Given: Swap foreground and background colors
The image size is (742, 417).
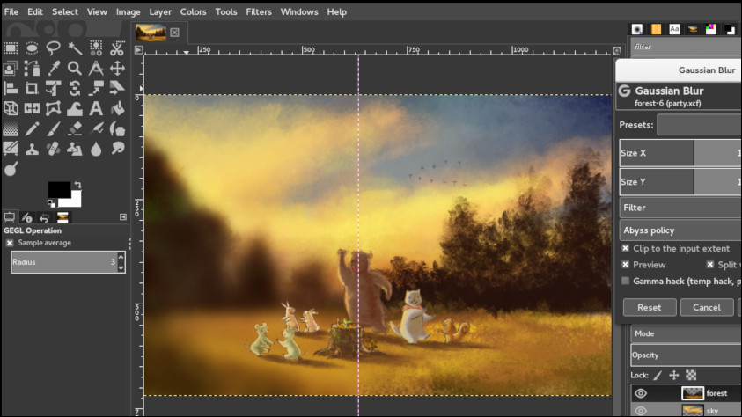Looking at the screenshot, I should pyautogui.click(x=77, y=186).
